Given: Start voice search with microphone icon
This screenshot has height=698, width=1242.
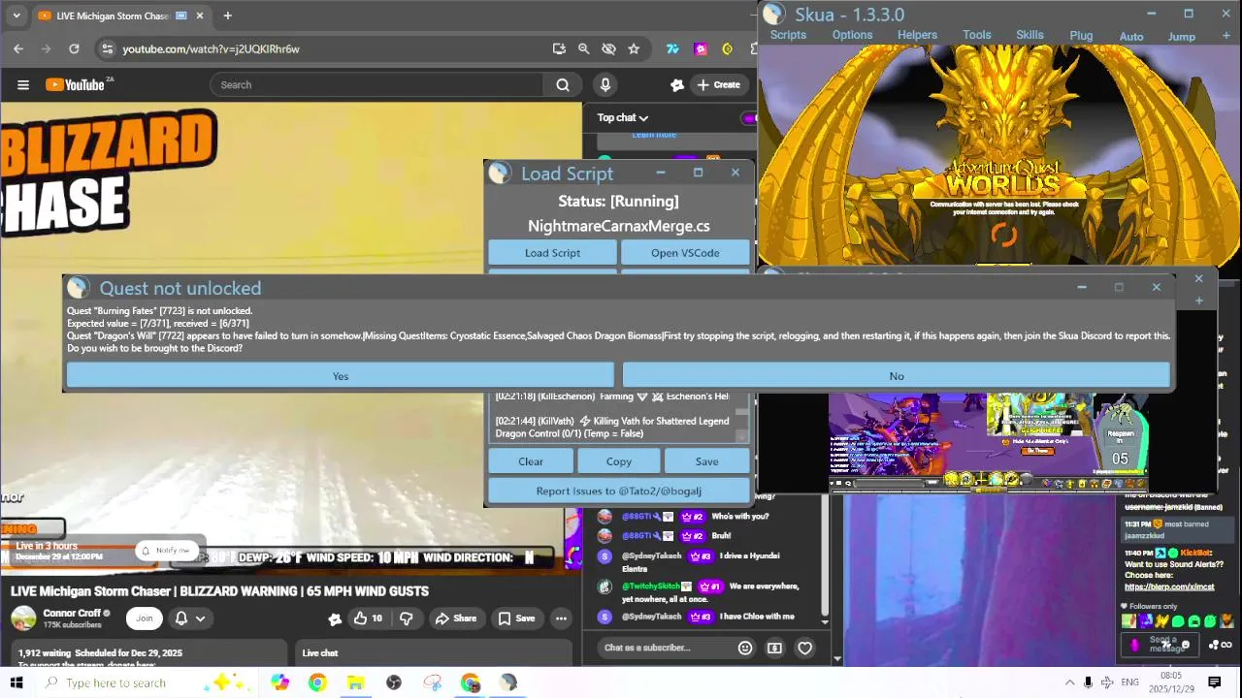Looking at the screenshot, I should 605,84.
